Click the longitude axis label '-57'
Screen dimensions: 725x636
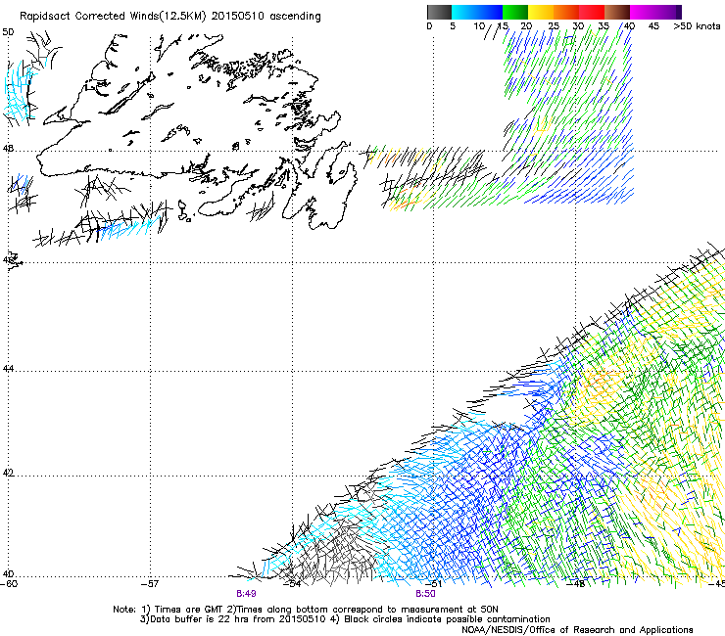point(150,584)
